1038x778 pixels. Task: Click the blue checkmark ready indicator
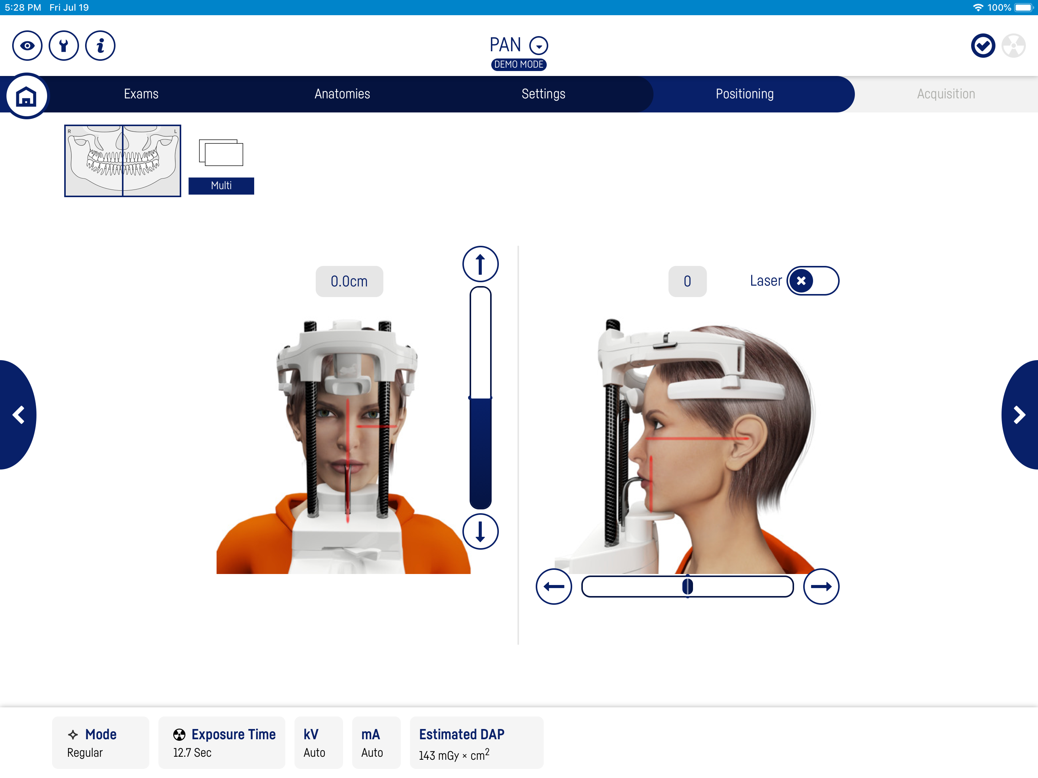[983, 46]
